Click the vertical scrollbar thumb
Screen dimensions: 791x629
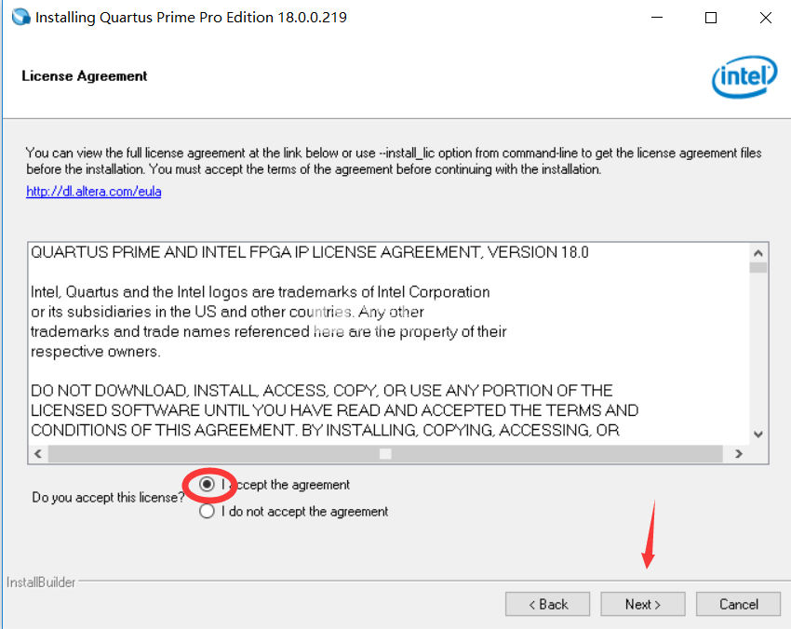[x=757, y=267]
